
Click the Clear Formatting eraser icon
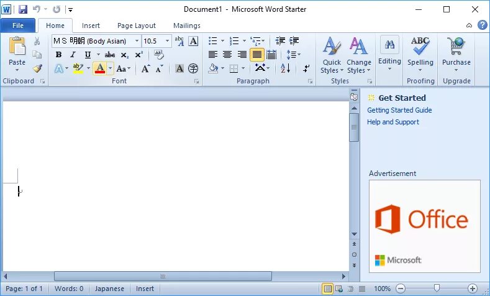pos(159,55)
